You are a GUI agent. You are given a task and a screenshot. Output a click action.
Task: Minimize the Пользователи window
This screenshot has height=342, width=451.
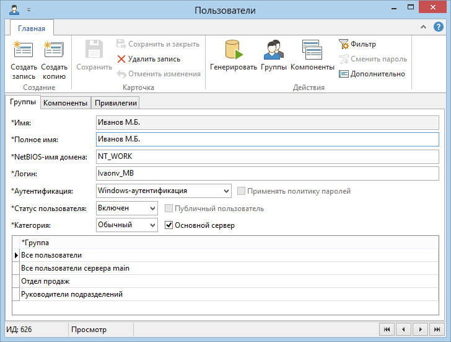click(394, 8)
